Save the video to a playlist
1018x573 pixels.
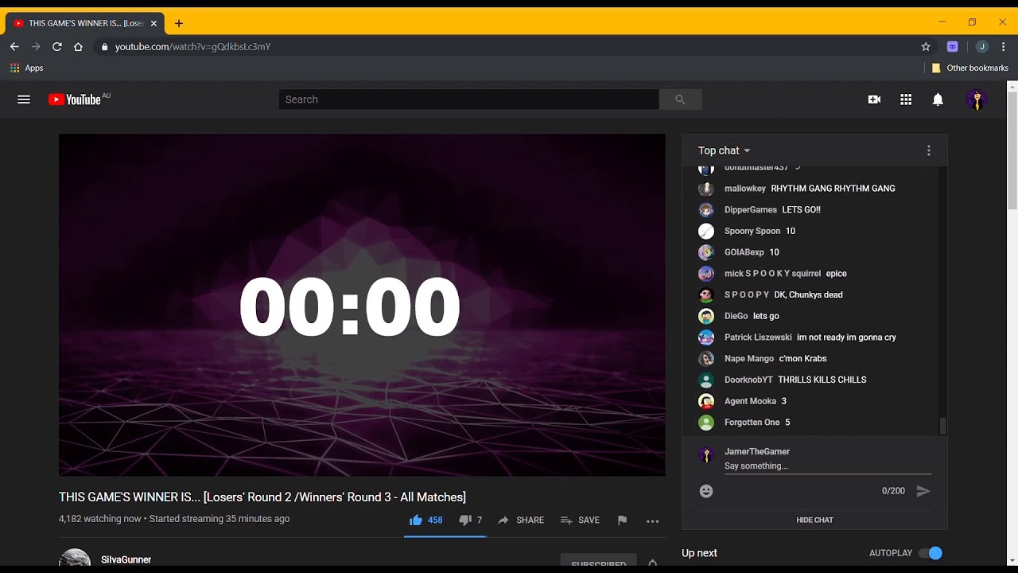point(580,520)
